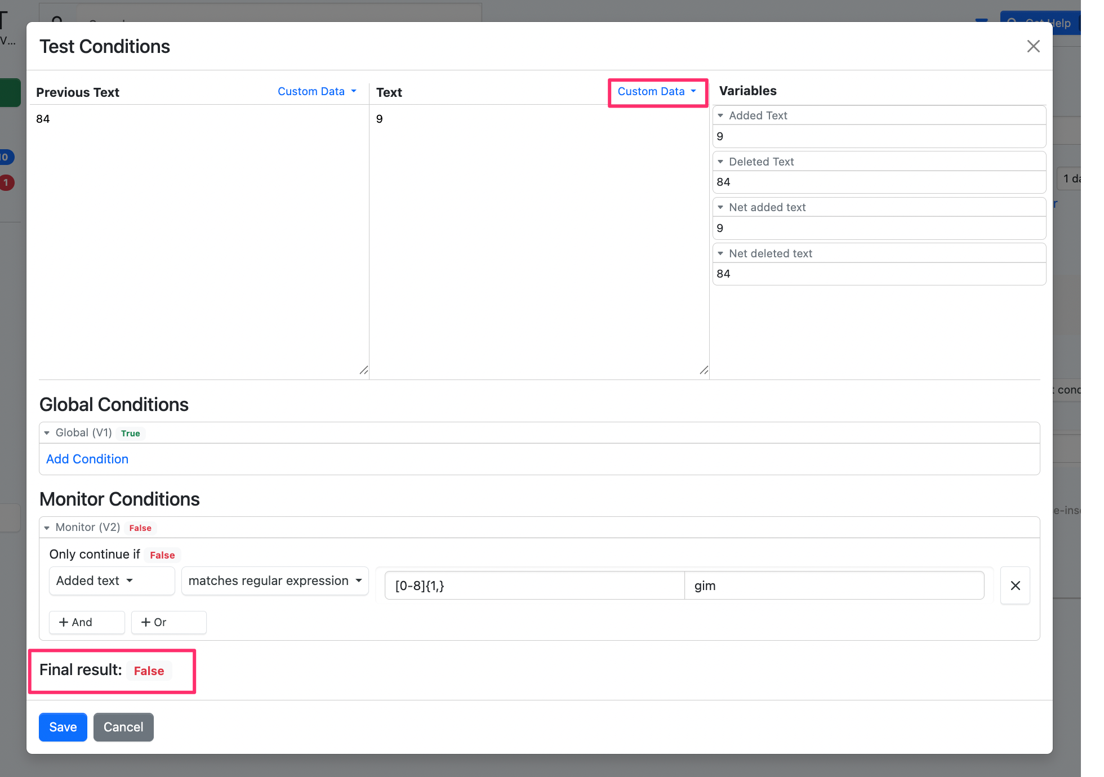Collapse the Deleted Text variable panel
Image resolution: width=1104 pixels, height=777 pixels.
pos(720,162)
